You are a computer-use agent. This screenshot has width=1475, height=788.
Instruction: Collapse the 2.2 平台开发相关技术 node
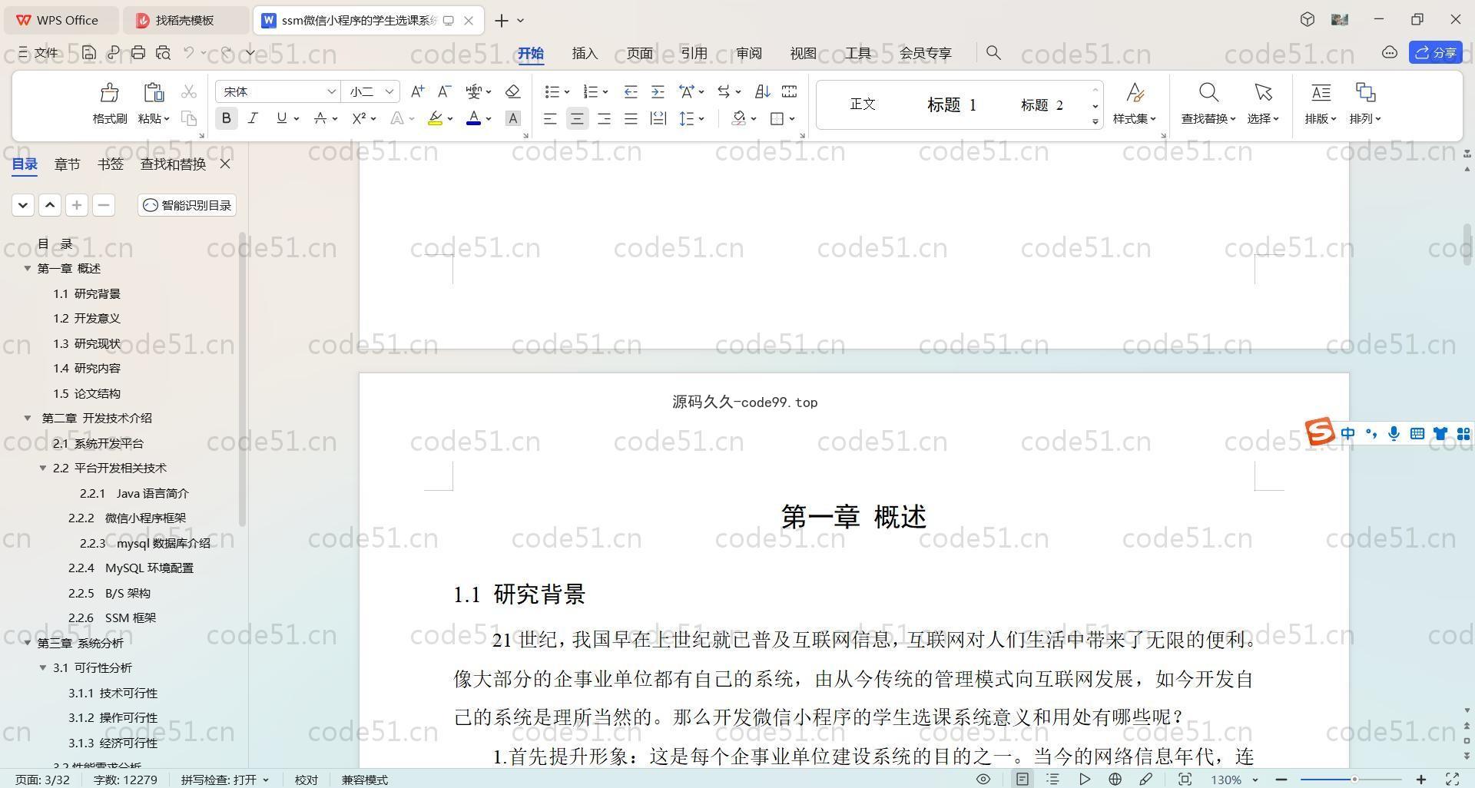click(43, 468)
